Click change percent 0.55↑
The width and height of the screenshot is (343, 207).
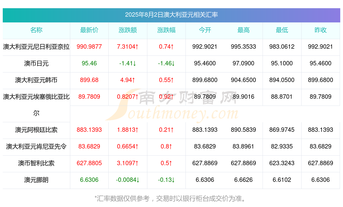click(x=166, y=80)
